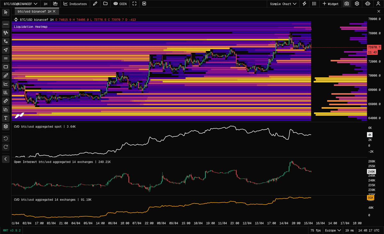Click the lightning bolt quick action icon
Viewport: 384px width, 234px height.
click(x=304, y=4)
